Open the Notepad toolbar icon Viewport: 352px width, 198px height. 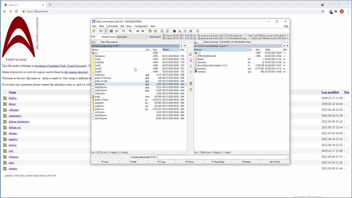[x=197, y=31]
